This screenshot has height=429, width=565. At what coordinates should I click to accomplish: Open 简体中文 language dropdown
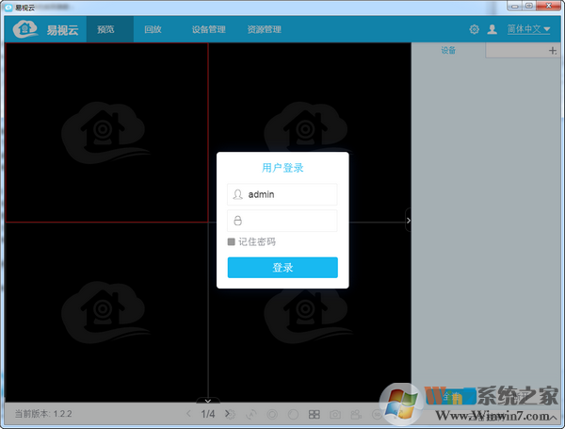(x=528, y=29)
